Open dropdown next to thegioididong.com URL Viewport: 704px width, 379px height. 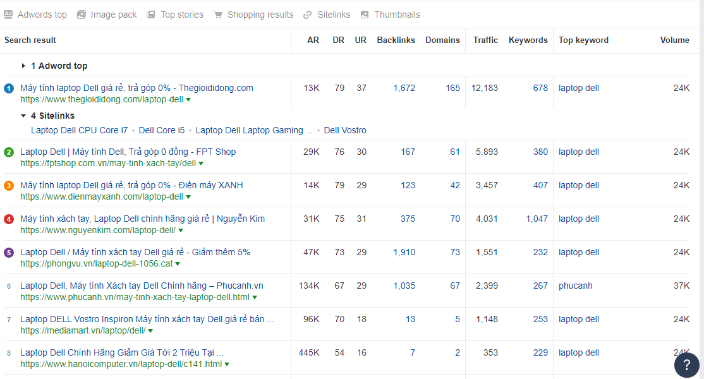pyautogui.click(x=188, y=100)
